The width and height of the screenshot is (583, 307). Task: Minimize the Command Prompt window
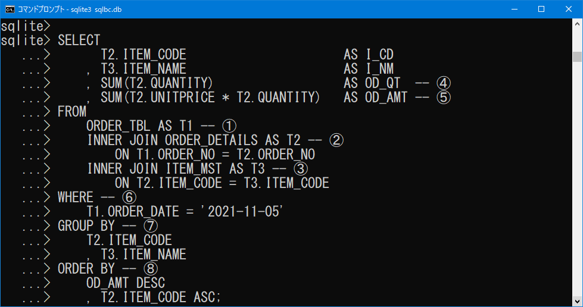click(515, 10)
